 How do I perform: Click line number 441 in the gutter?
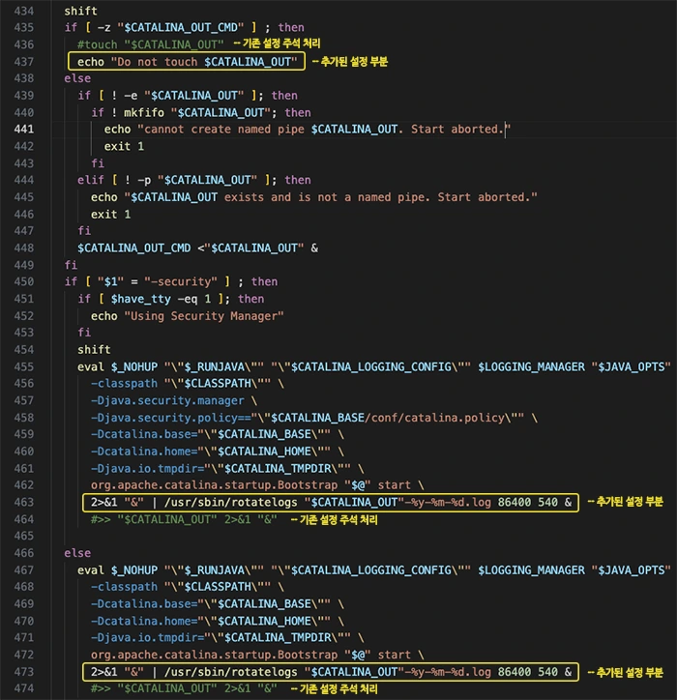coord(24,130)
